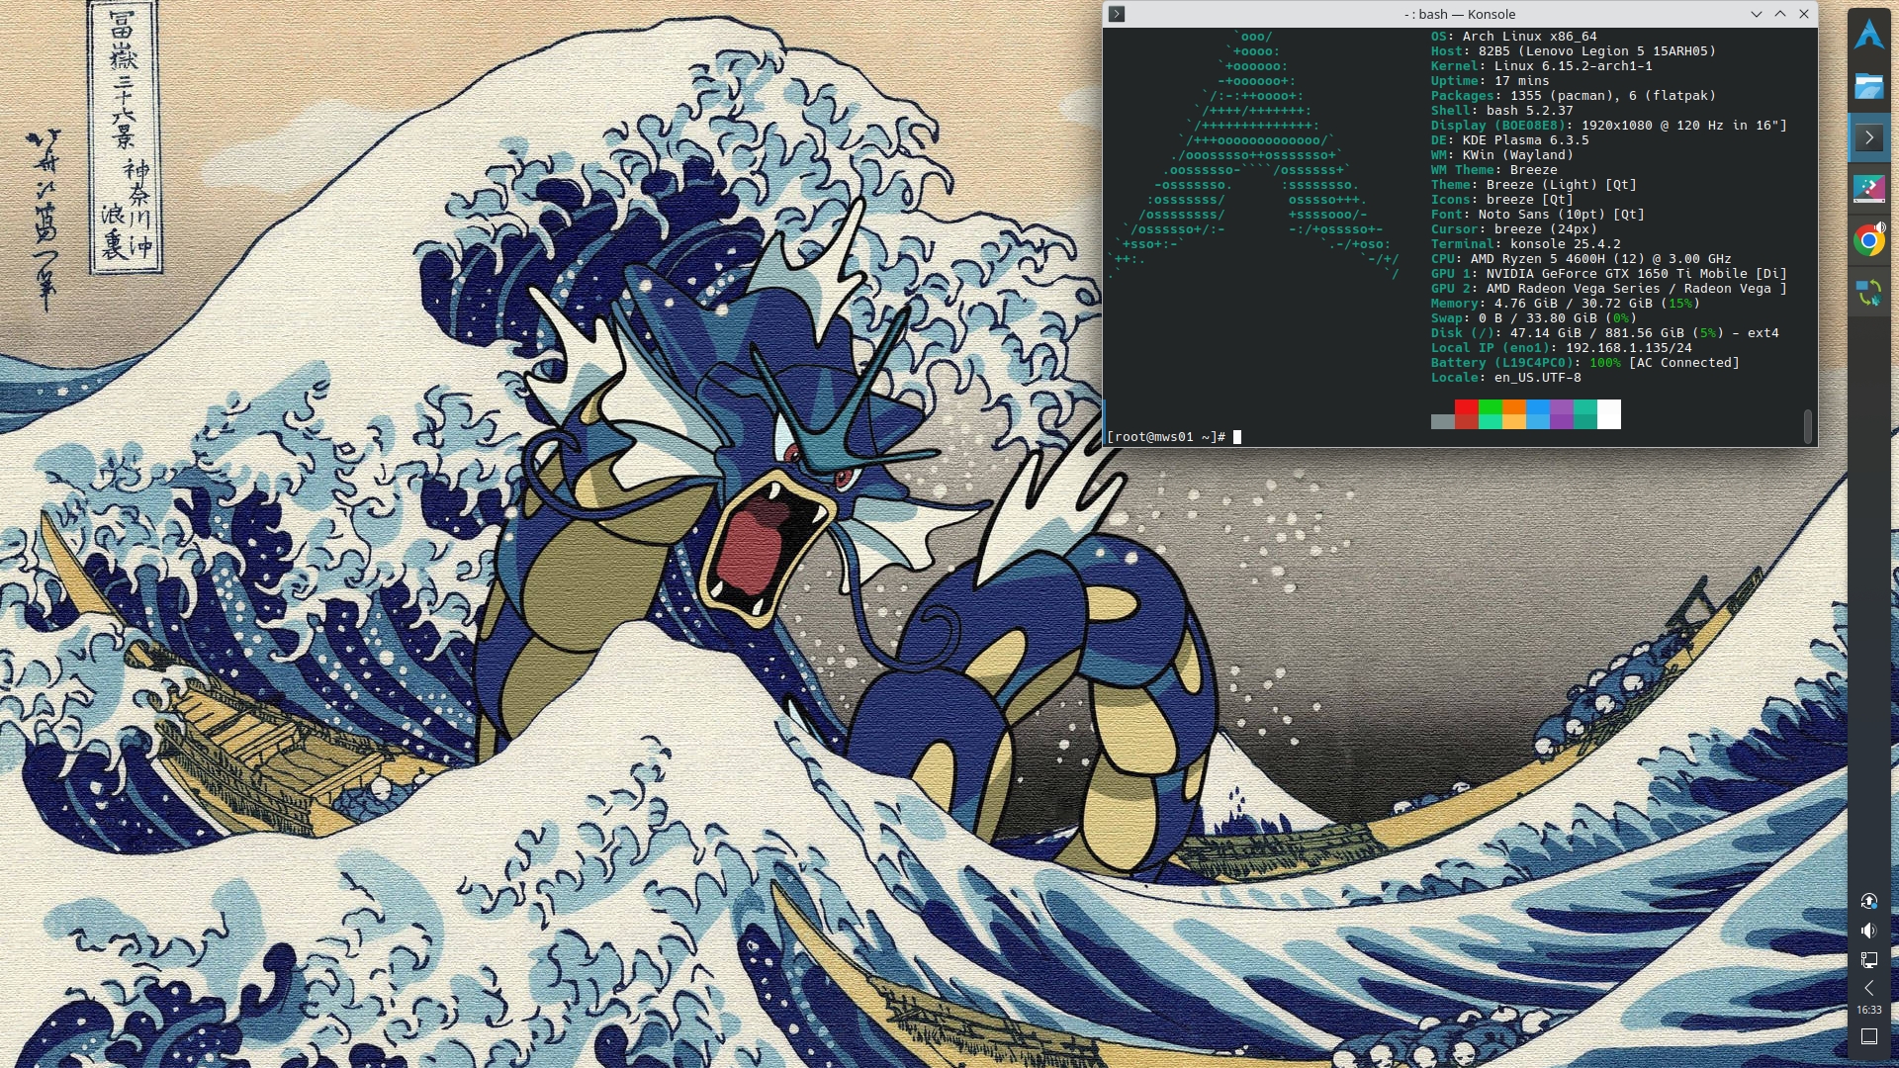Click the 'OS: Arch Linux x86_64' line
Viewport: 1899px width, 1068px height.
tap(1513, 37)
